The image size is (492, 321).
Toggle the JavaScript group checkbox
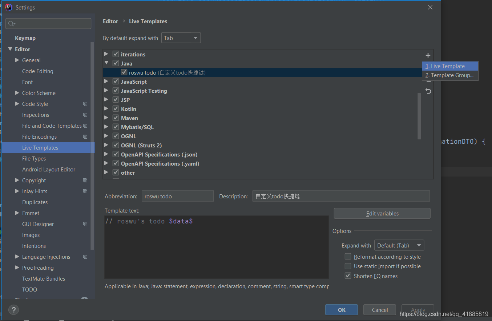pos(116,82)
